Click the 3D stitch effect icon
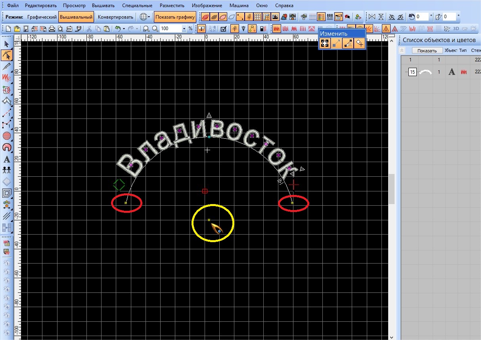 click(456, 29)
